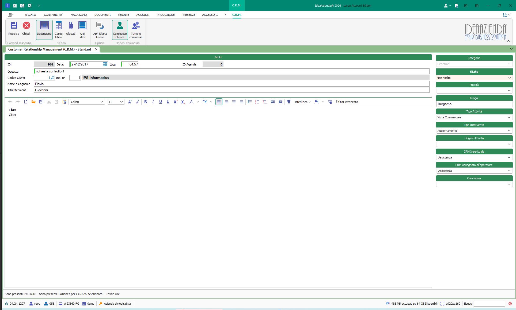Click the redo arrow in editor toolbar
Viewport: 516px width, 310px height.
point(18,102)
